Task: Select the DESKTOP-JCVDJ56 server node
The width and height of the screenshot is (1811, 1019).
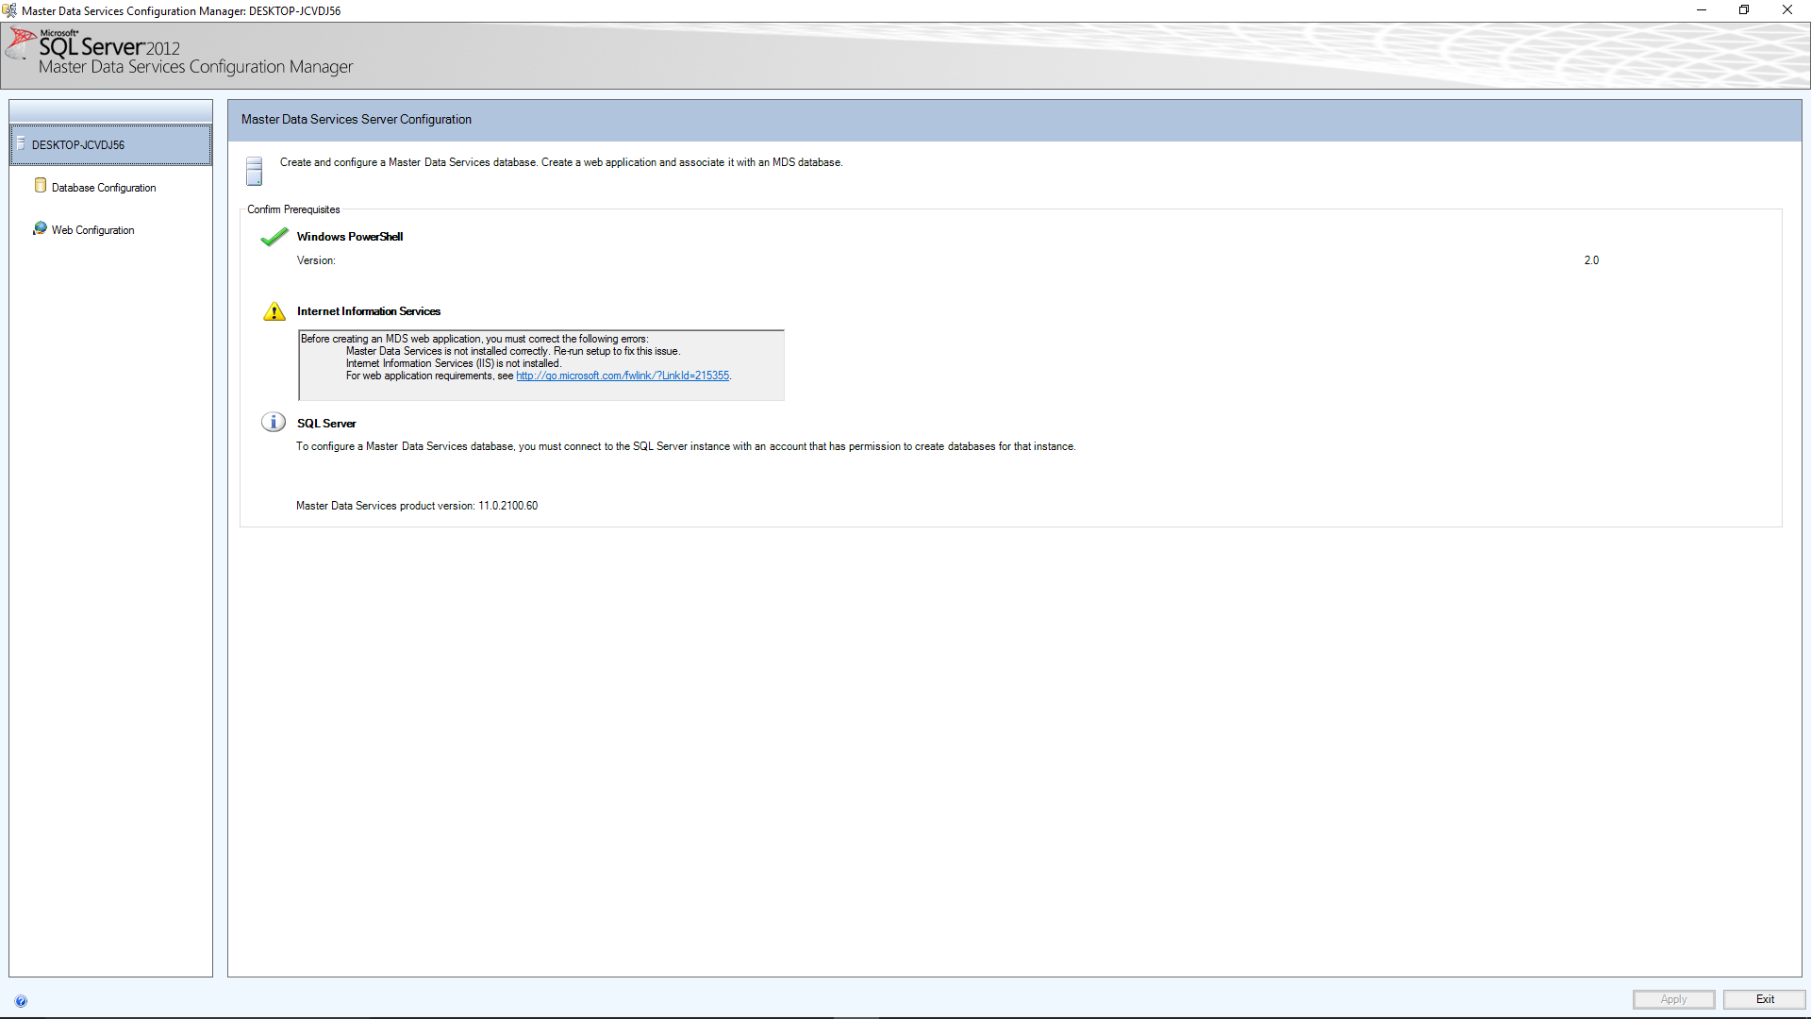Action: point(110,145)
